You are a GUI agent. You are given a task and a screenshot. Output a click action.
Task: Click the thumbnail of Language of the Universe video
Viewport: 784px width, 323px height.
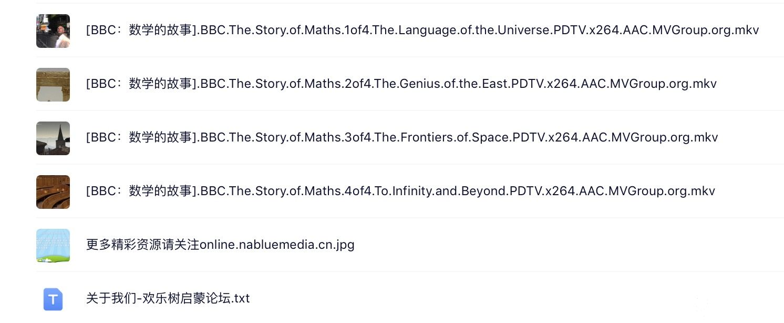53,31
